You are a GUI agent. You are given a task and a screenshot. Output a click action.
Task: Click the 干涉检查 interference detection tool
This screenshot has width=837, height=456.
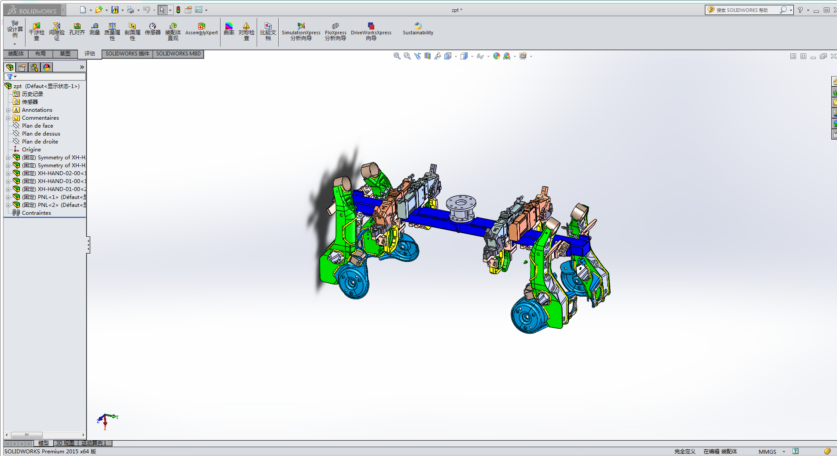click(37, 32)
